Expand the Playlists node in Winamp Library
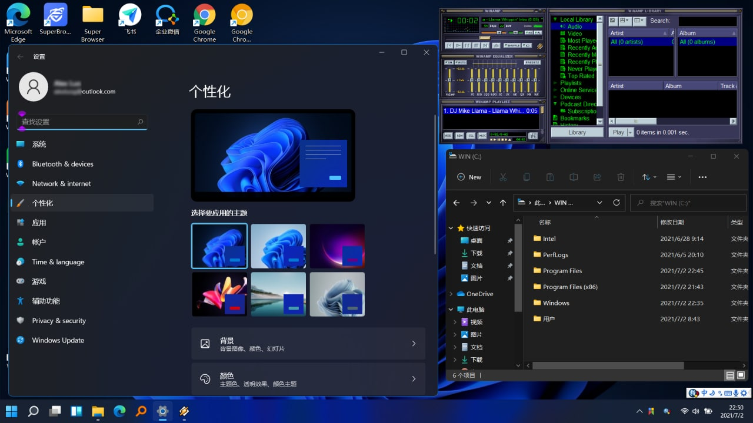 click(555, 83)
